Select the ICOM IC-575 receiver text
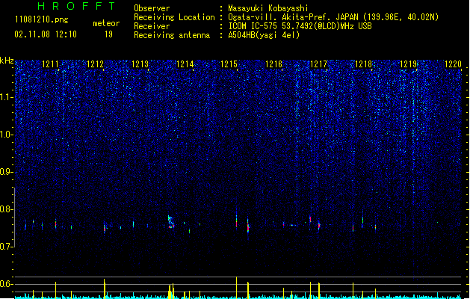470x299 pixels. point(300,26)
